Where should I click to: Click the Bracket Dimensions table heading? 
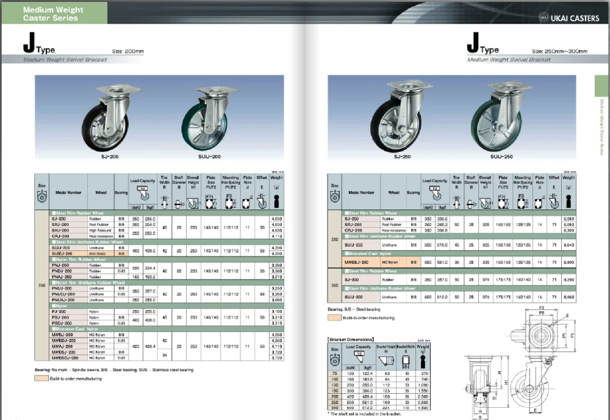[351, 339]
